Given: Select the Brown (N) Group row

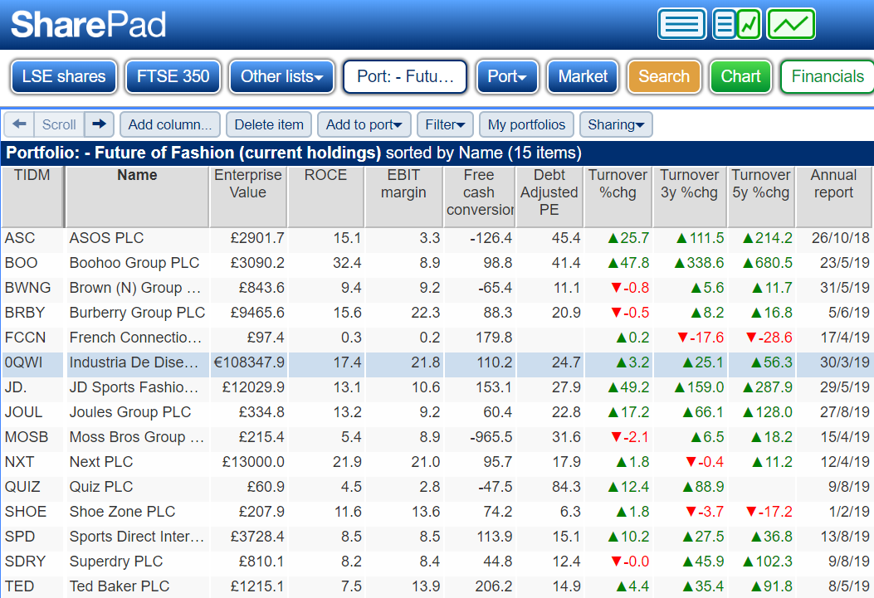Looking at the screenshot, I should [x=437, y=288].
